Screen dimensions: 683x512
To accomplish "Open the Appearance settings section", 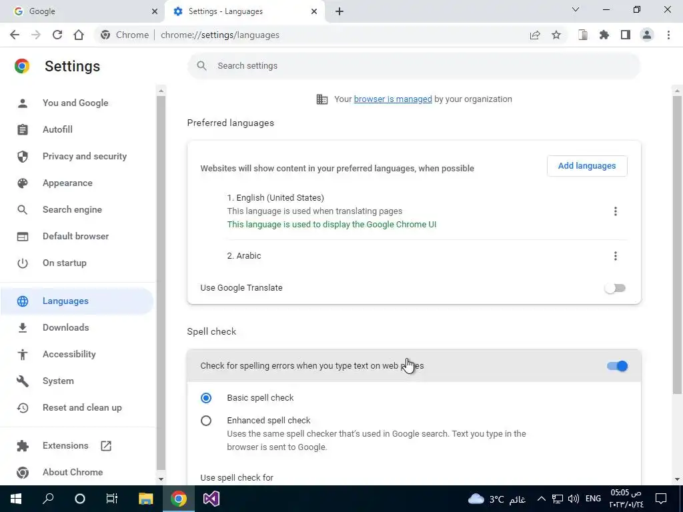I will 67,183.
